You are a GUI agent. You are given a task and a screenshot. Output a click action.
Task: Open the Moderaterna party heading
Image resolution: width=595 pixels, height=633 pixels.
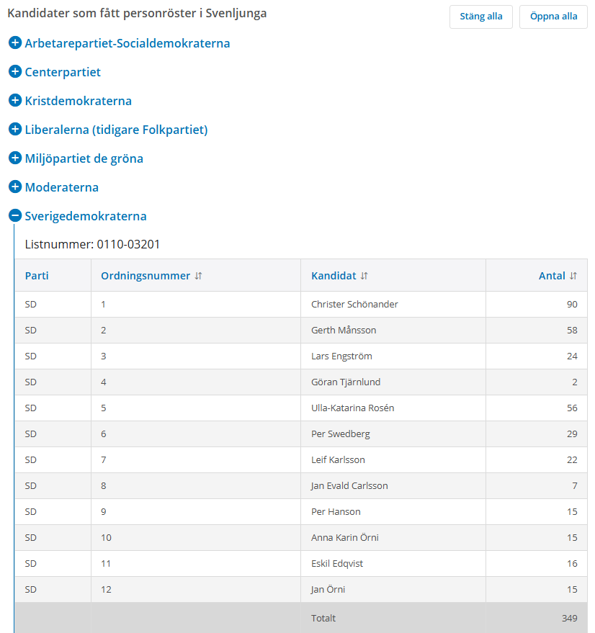pyautogui.click(x=62, y=187)
